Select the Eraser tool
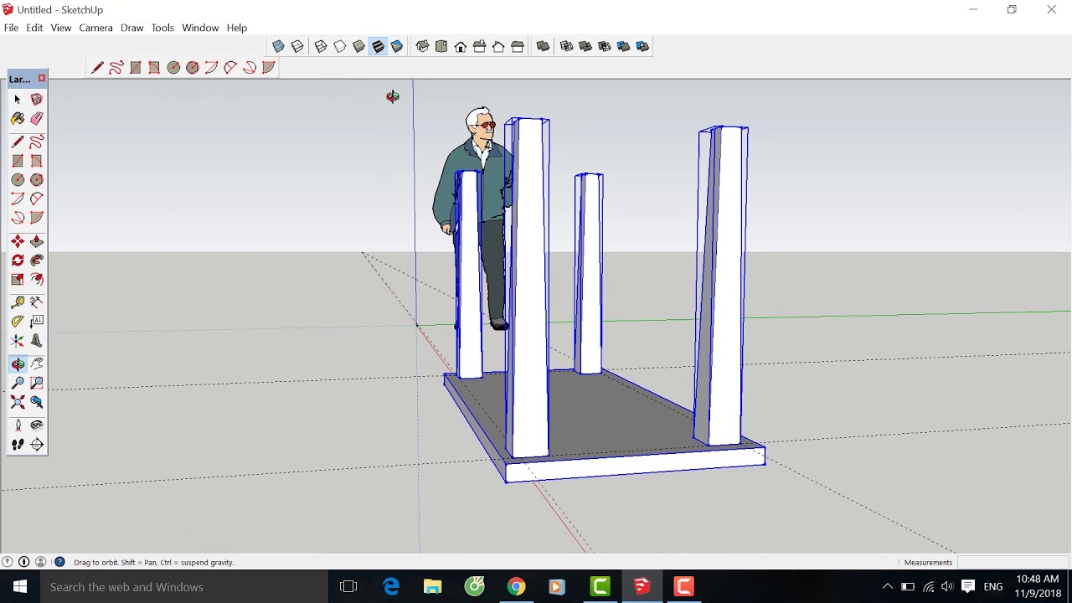This screenshot has height=603, width=1072. coord(37,119)
